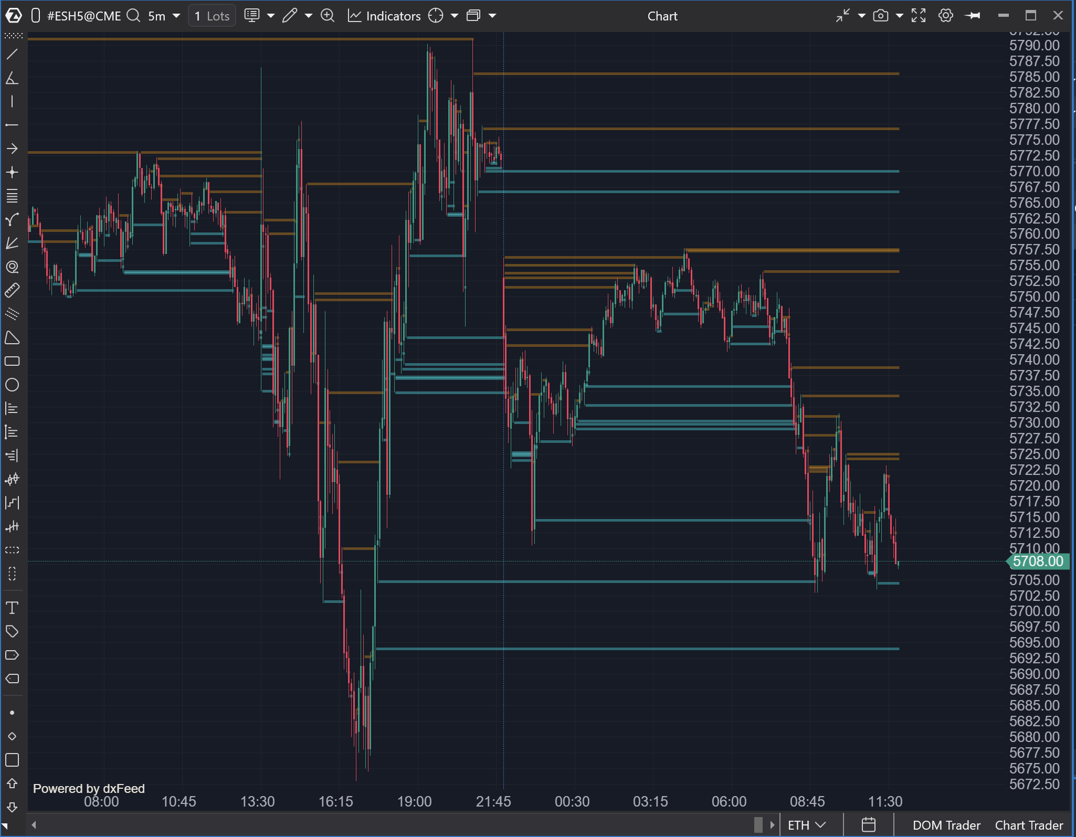Select the ruler measurement tool
1076x837 pixels.
point(12,290)
